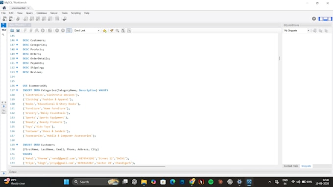Save the query as a snippet star
The width and height of the screenshot is (333, 187).
104,30
